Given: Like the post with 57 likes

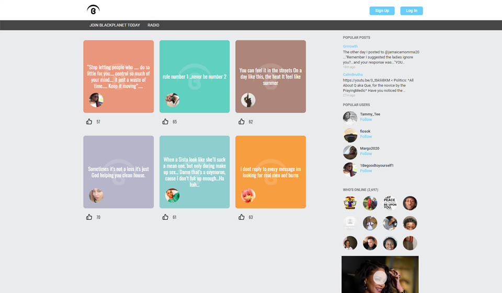Looking at the screenshot, I should point(89,122).
